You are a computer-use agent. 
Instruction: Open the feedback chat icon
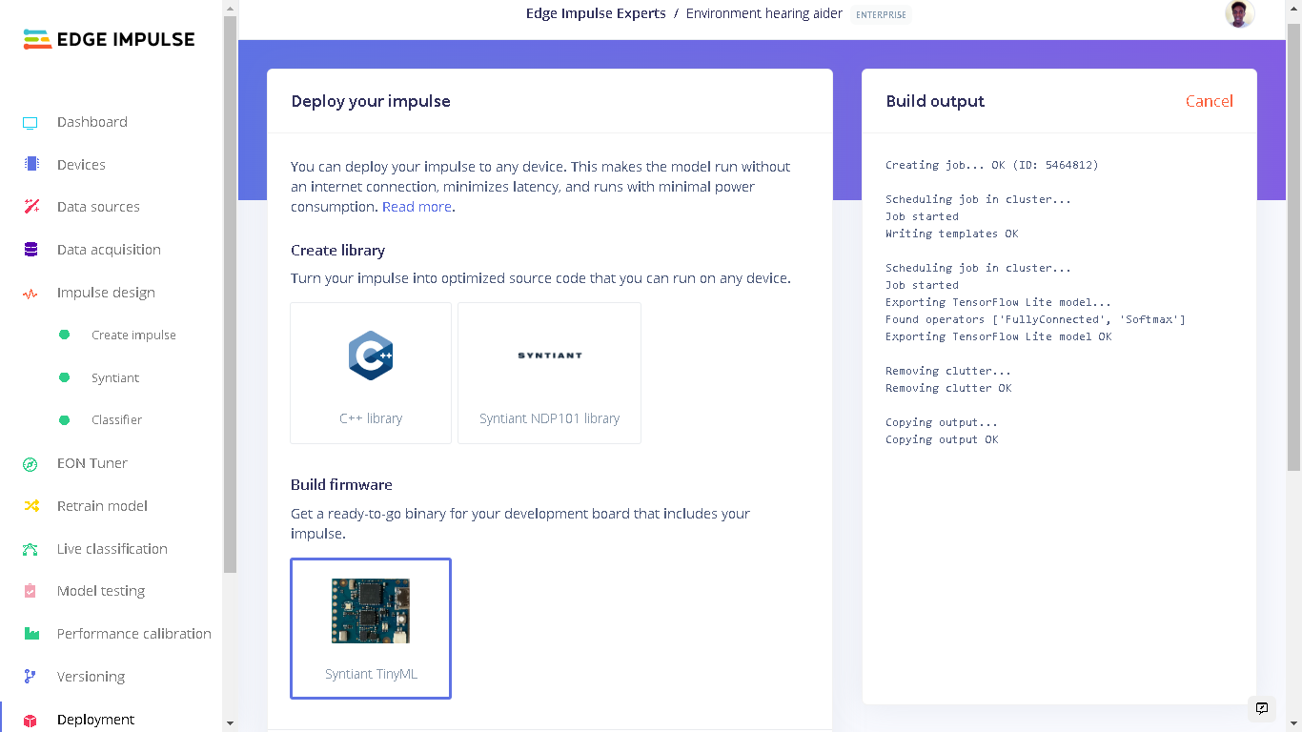click(1262, 708)
